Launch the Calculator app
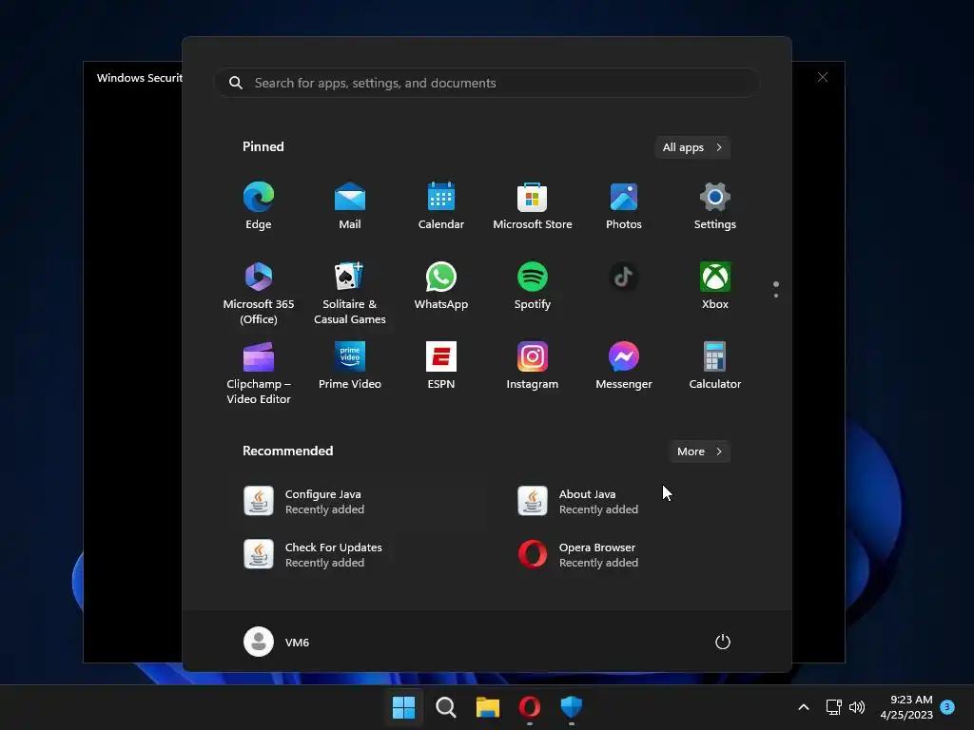974x730 pixels. [715, 366]
